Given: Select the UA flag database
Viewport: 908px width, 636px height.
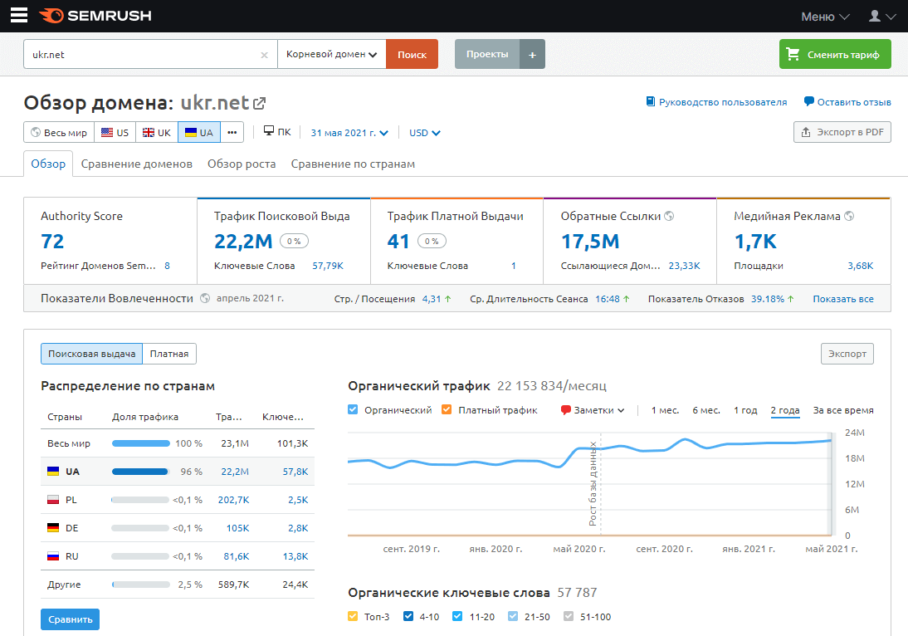Looking at the screenshot, I should (198, 132).
